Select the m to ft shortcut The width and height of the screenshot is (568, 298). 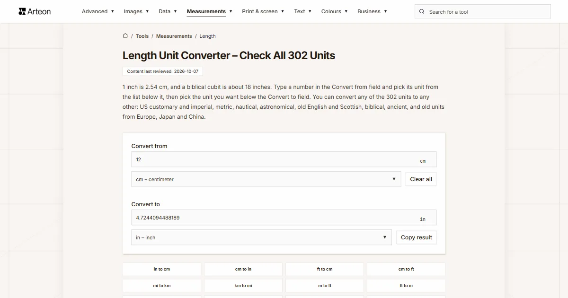tap(325, 286)
